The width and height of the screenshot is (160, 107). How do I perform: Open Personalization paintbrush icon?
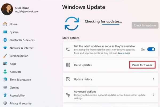coord(5,56)
